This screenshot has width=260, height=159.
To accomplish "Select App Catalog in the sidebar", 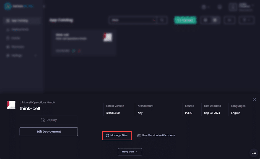I will click(x=21, y=20).
